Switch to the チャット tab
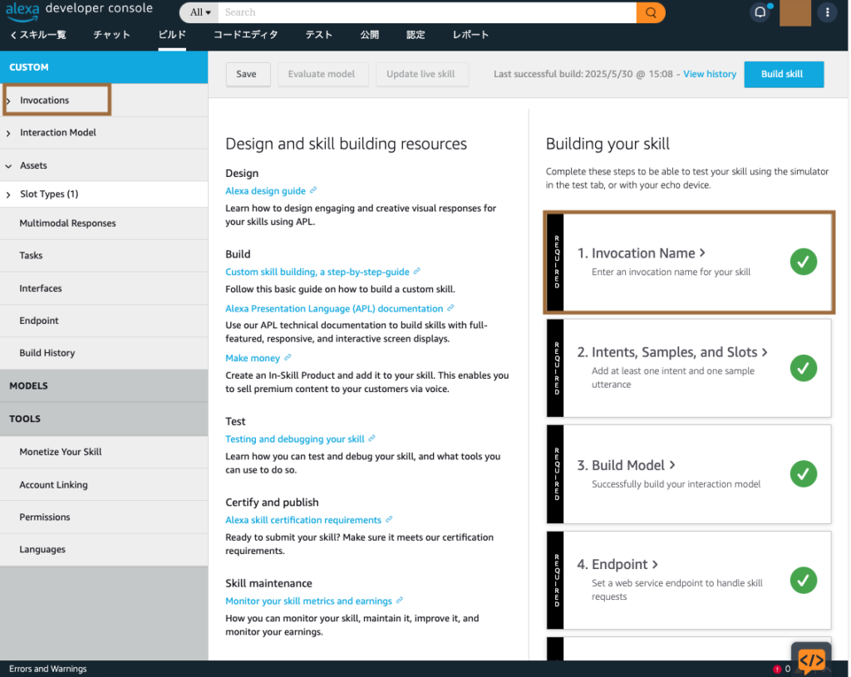Image resolution: width=851 pixels, height=677 pixels. pos(111,35)
